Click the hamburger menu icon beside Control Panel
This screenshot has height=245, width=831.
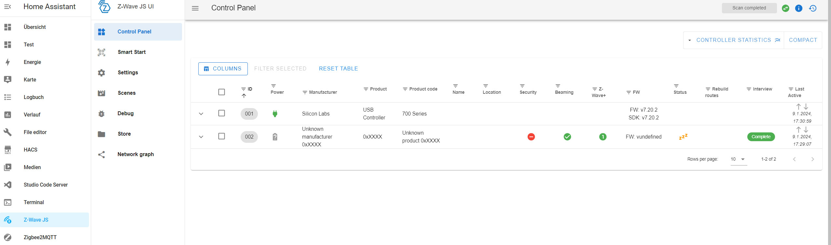[x=195, y=8]
